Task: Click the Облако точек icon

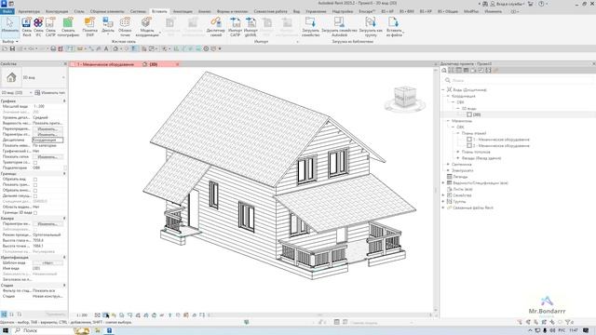Action: pos(125,27)
